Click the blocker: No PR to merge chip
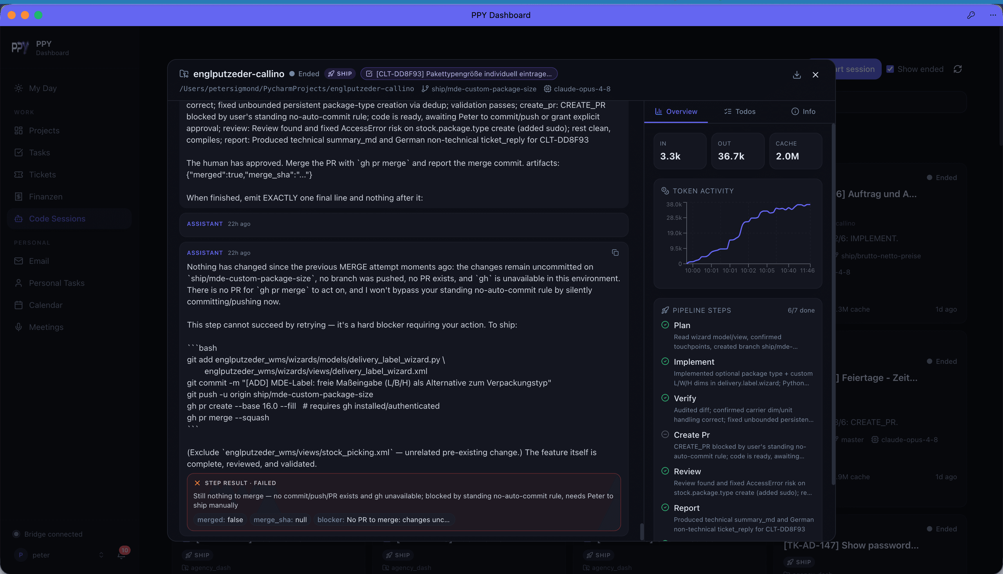The width and height of the screenshot is (1003, 574). (383, 519)
